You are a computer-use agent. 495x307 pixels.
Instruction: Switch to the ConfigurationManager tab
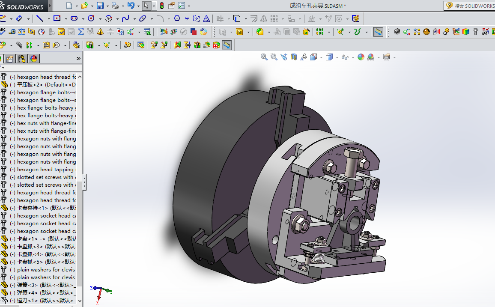click(x=22, y=59)
